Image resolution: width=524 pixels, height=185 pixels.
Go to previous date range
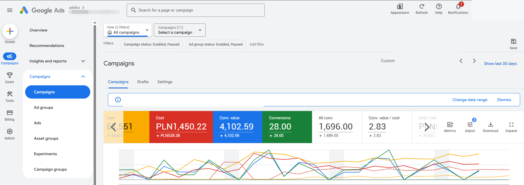pyautogui.click(x=461, y=61)
